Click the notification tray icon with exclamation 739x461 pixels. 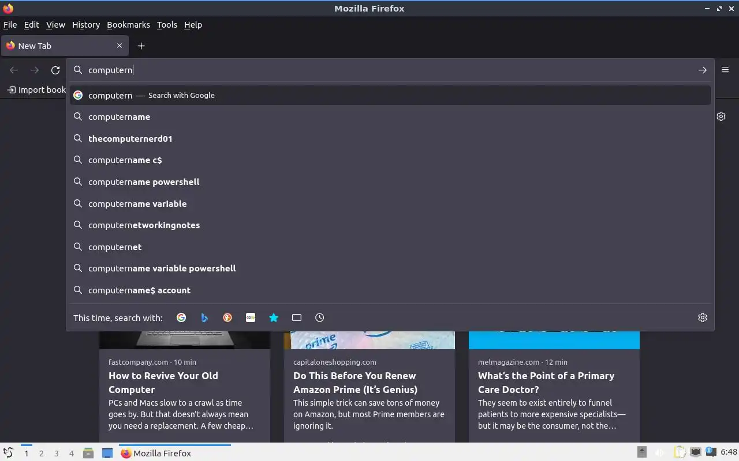711,452
